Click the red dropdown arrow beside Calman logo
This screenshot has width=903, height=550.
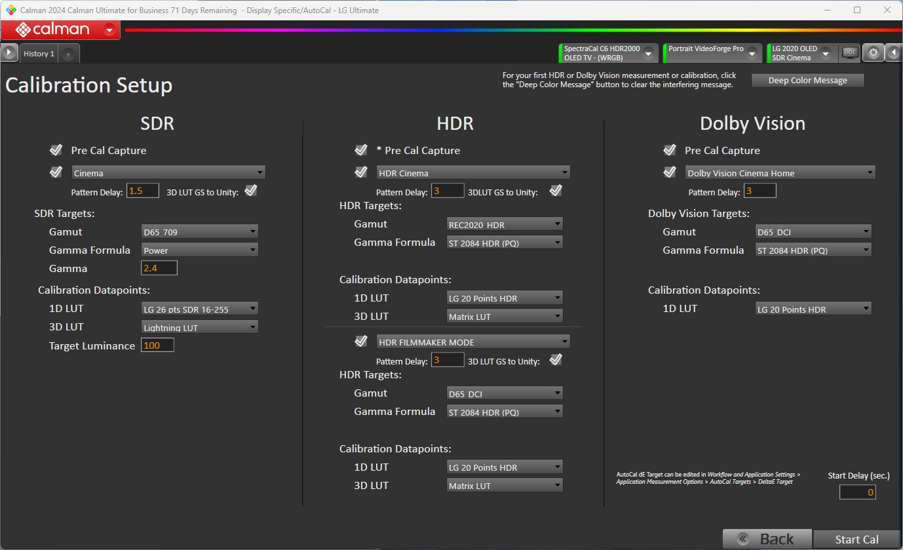pos(109,29)
